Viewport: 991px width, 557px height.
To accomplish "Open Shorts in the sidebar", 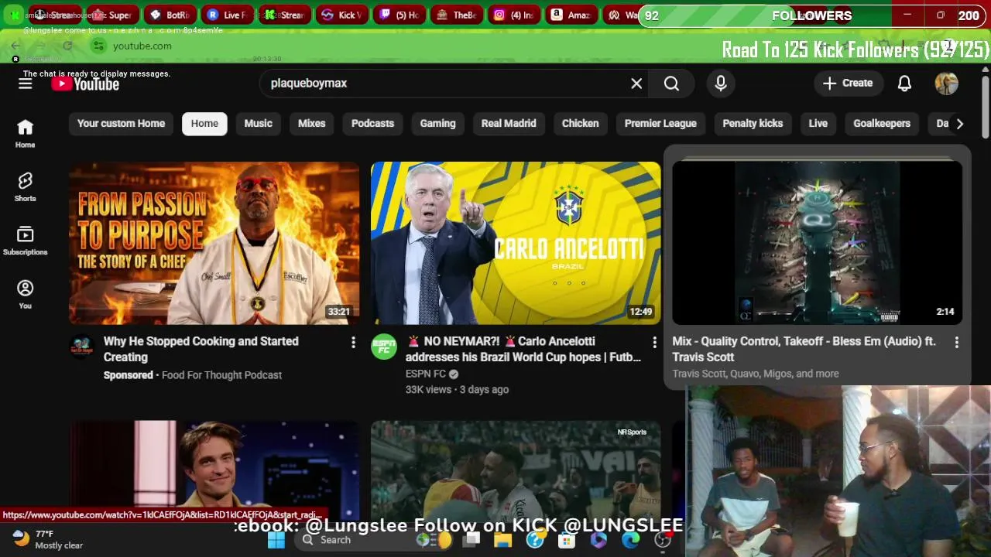I will [x=26, y=186].
